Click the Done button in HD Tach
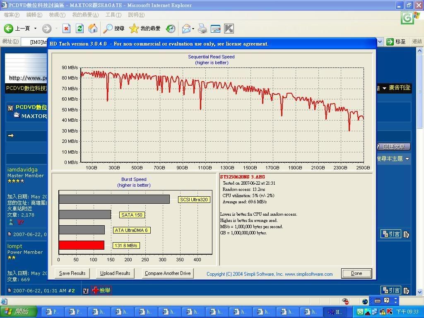The image size is (424, 318). pyautogui.click(x=357, y=273)
